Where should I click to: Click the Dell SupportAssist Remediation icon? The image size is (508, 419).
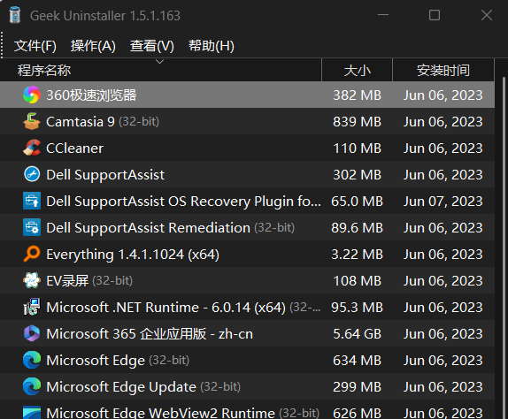(x=32, y=227)
